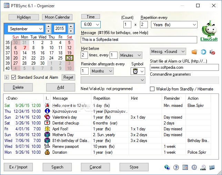This screenshot has width=222, height=175.
Task: Open the Moon Calendar
Action: 57,17
